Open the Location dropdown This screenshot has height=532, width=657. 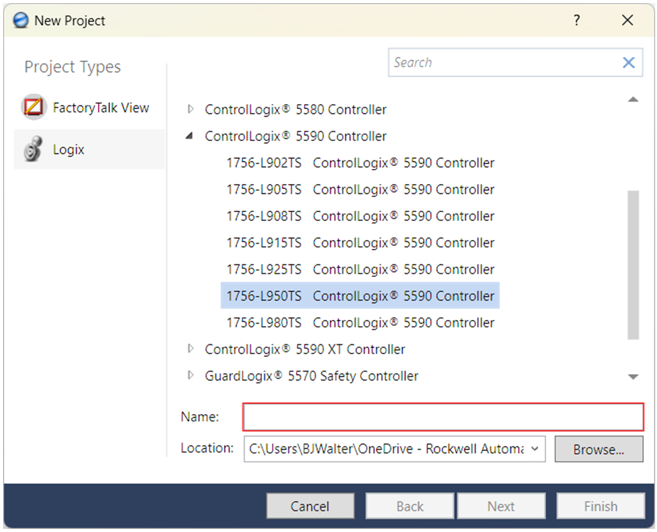[x=535, y=449]
